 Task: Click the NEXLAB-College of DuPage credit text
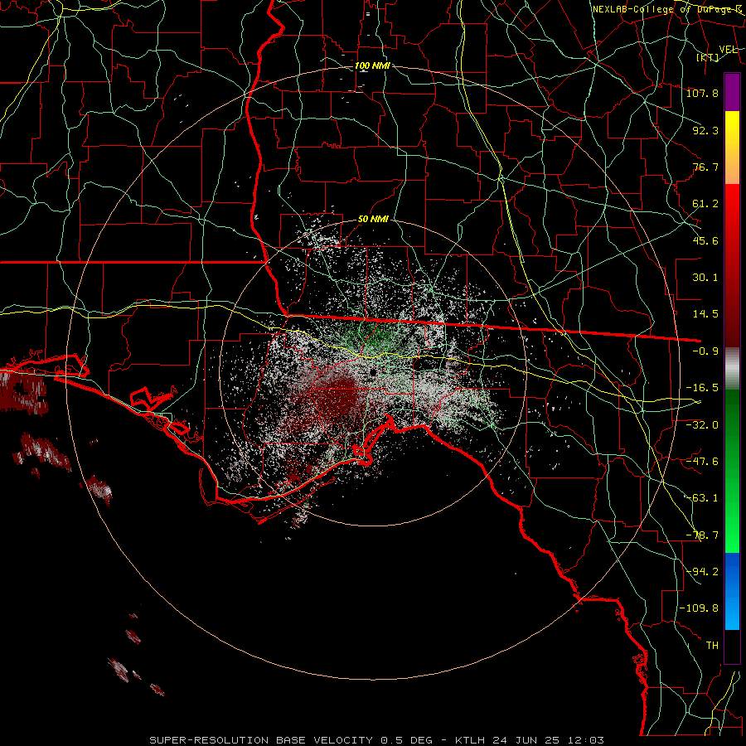[667, 9]
